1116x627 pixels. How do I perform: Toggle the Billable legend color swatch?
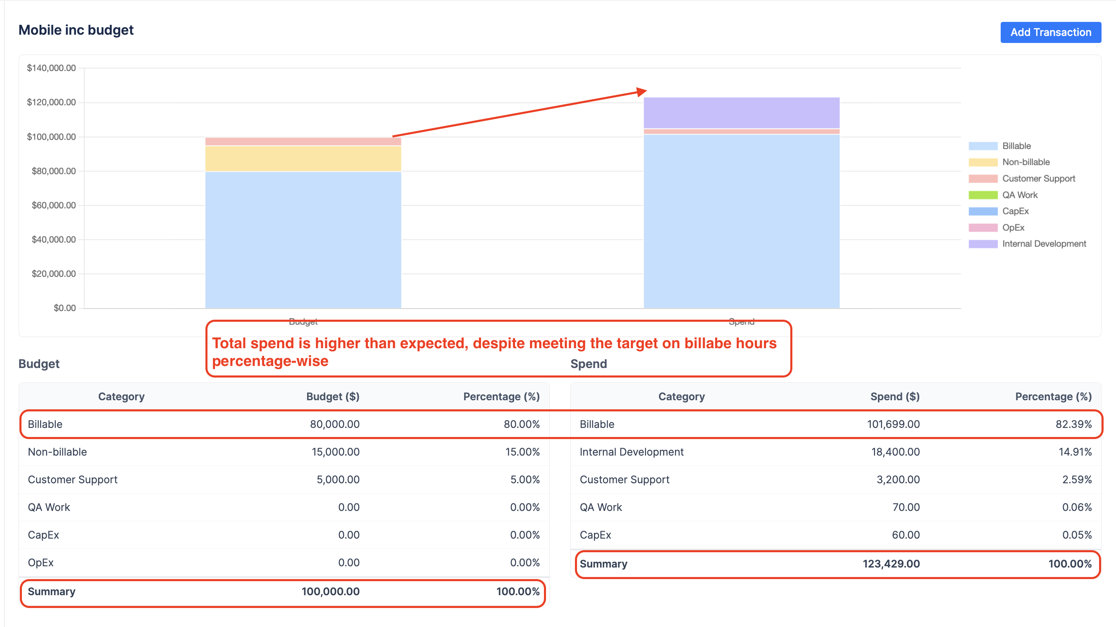click(983, 146)
